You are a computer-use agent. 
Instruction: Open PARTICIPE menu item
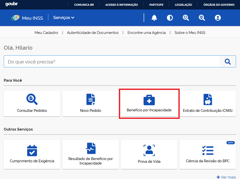pos(156,5)
